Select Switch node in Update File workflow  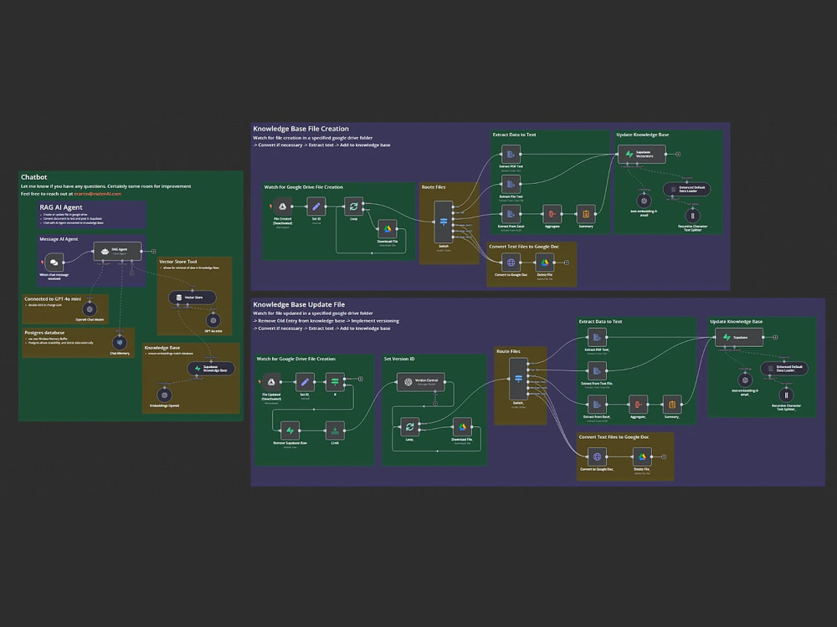click(518, 379)
